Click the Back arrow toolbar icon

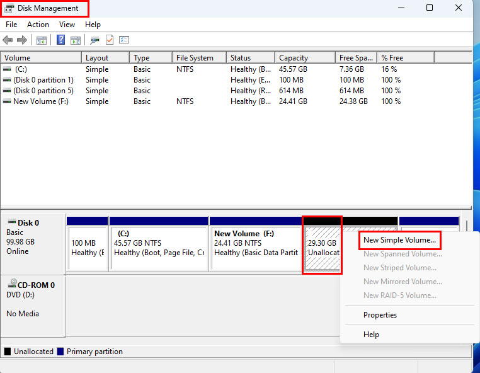point(9,40)
